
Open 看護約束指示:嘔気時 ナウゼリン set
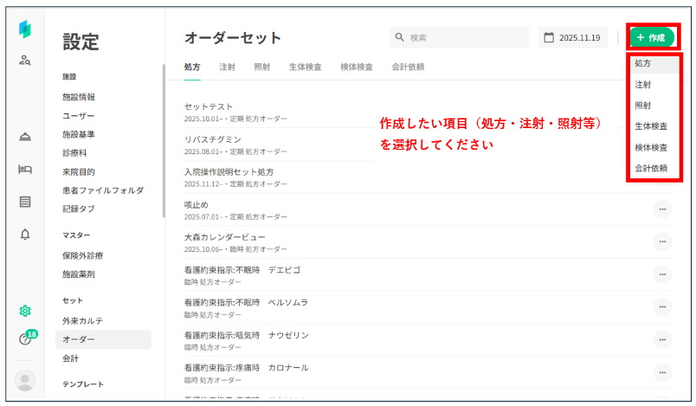pos(247,335)
